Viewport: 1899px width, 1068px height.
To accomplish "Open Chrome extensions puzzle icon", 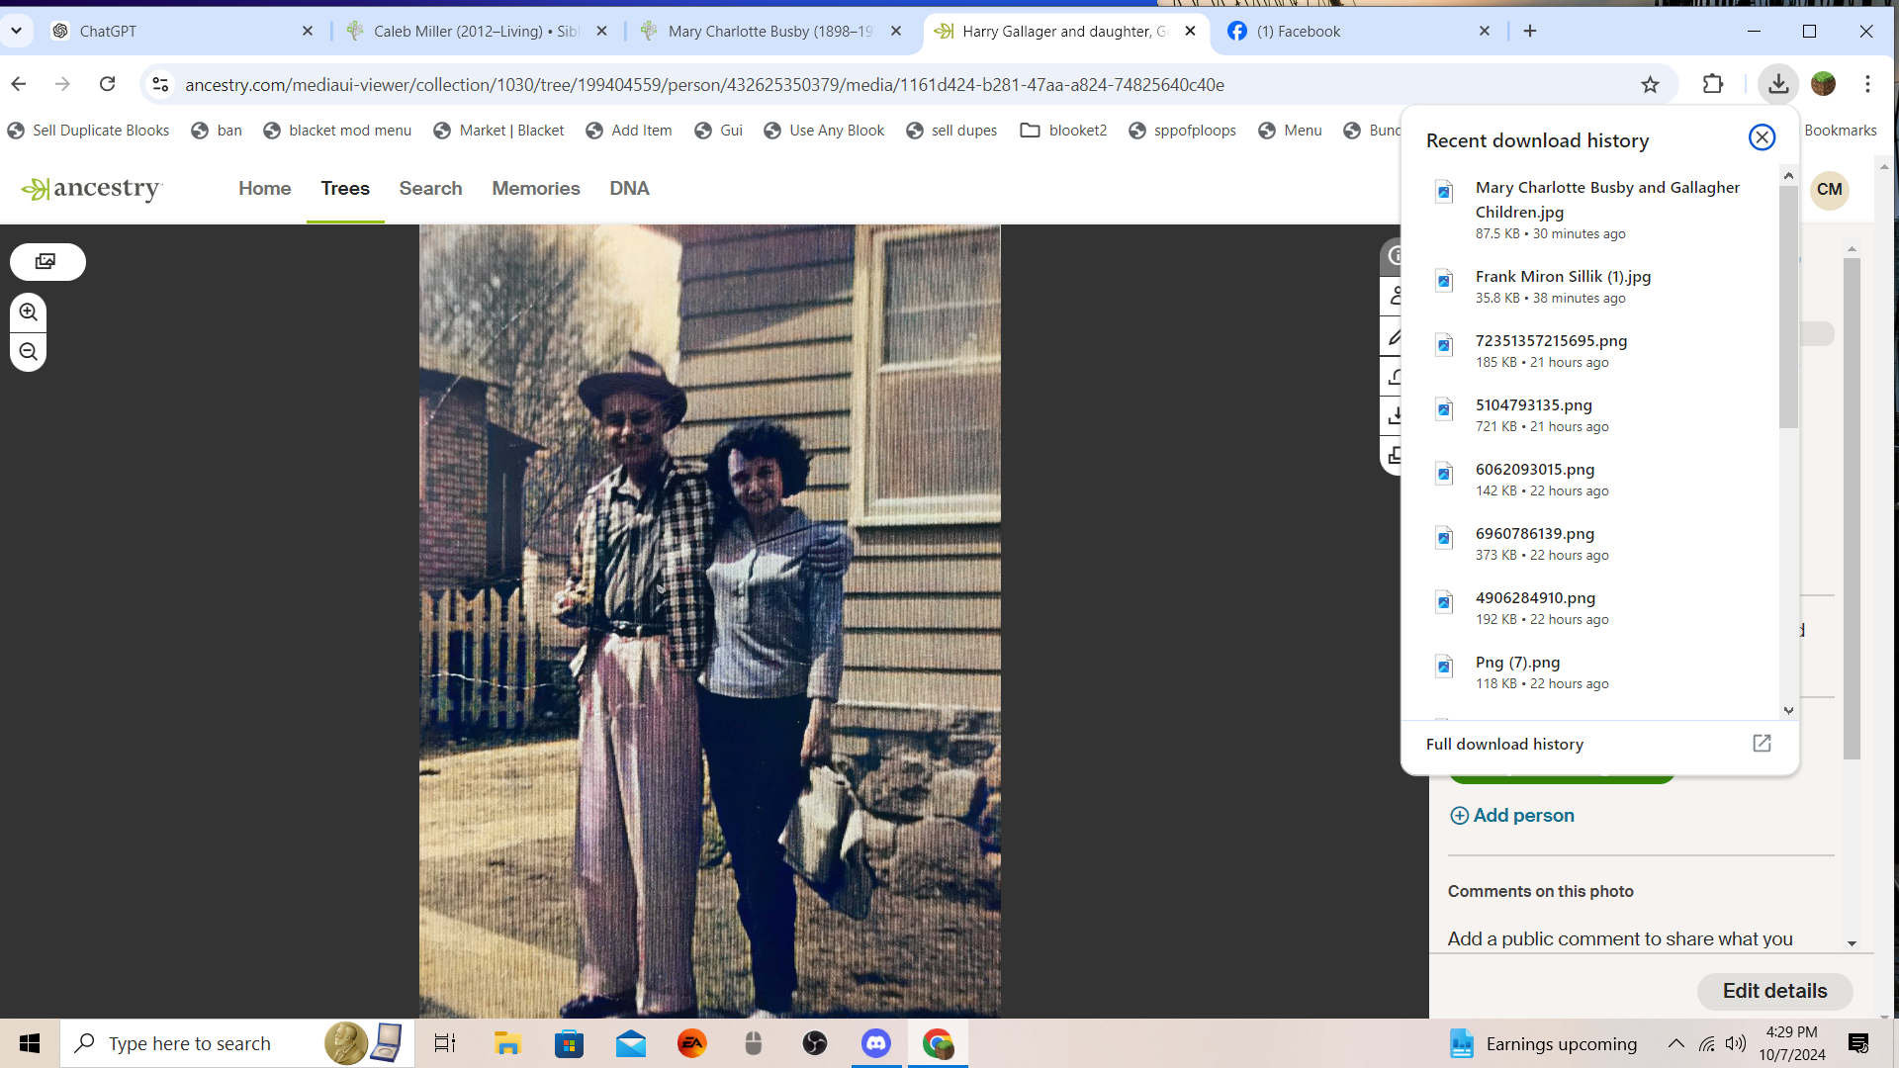I will point(1713,85).
